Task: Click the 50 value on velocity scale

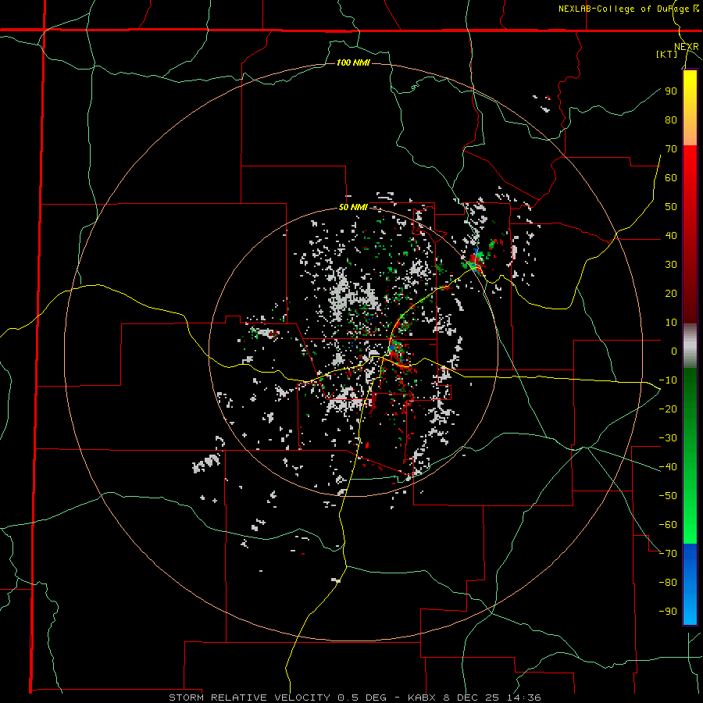Action: (x=671, y=207)
